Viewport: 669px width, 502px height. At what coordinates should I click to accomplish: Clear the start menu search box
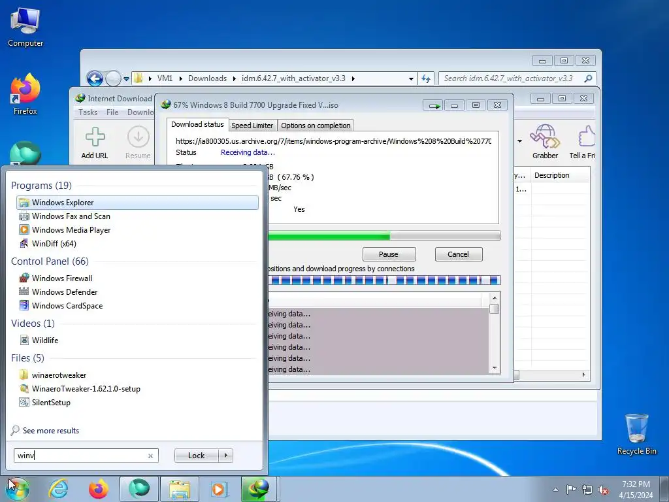tap(150, 456)
